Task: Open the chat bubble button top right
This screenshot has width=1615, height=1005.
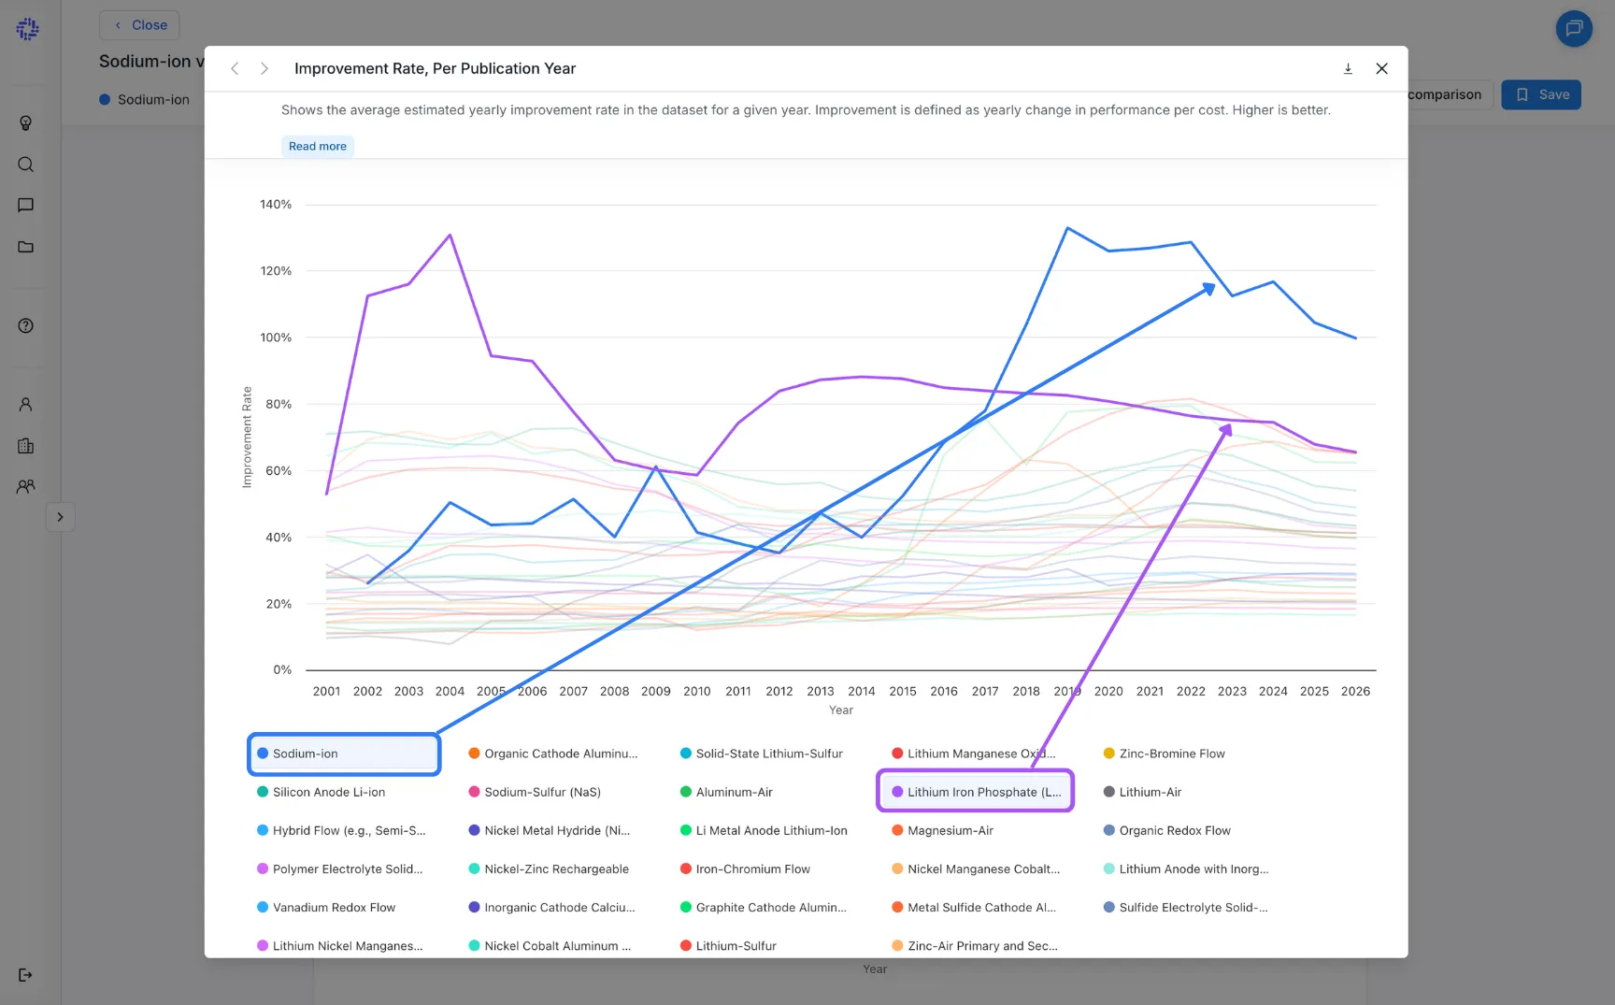Action: 1574,28
